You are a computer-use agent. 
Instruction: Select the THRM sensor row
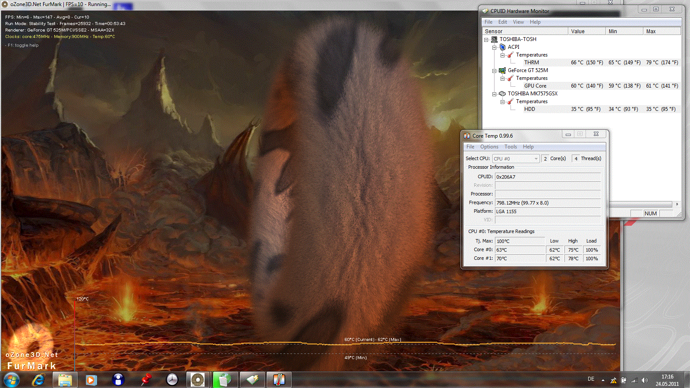(601, 63)
